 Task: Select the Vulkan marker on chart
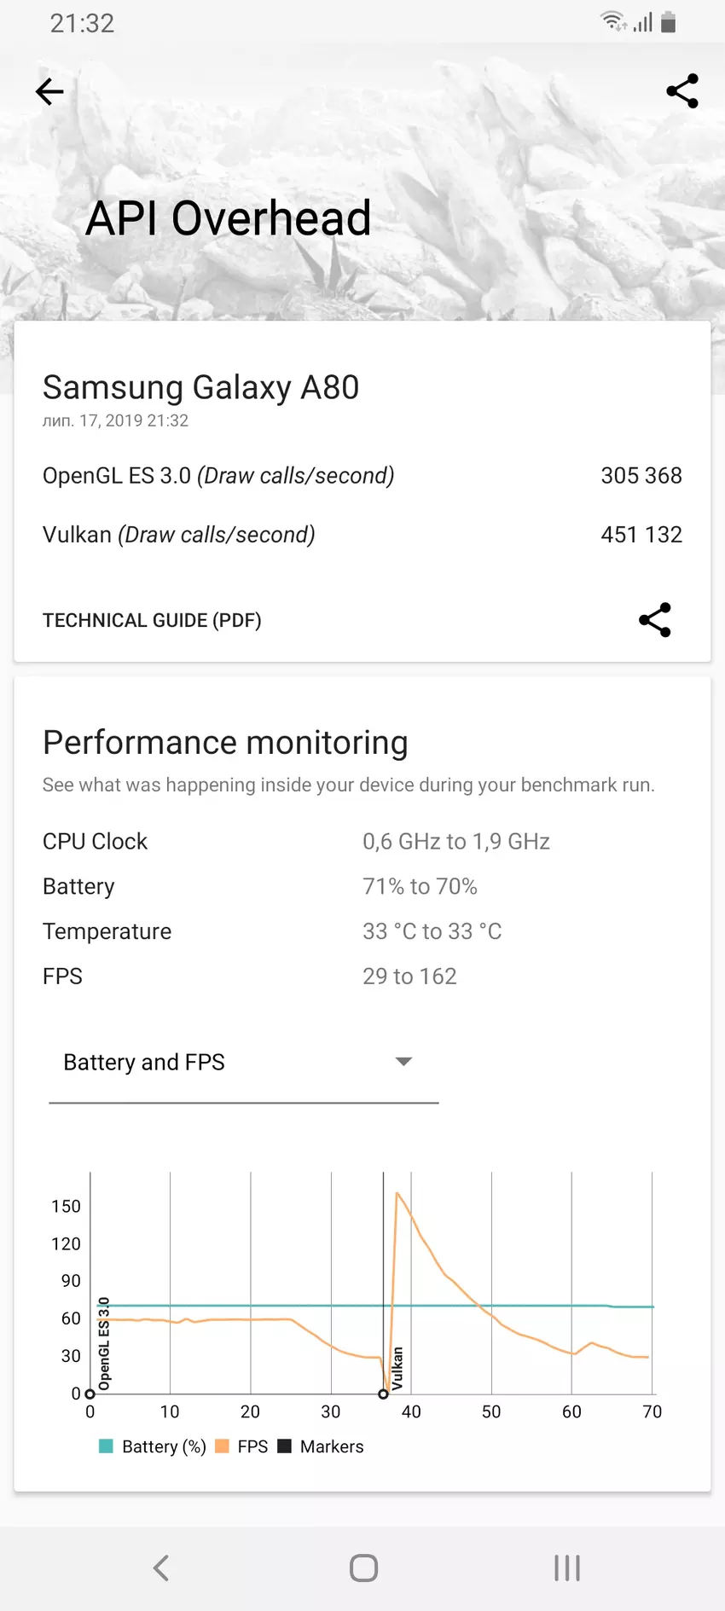(x=384, y=1394)
